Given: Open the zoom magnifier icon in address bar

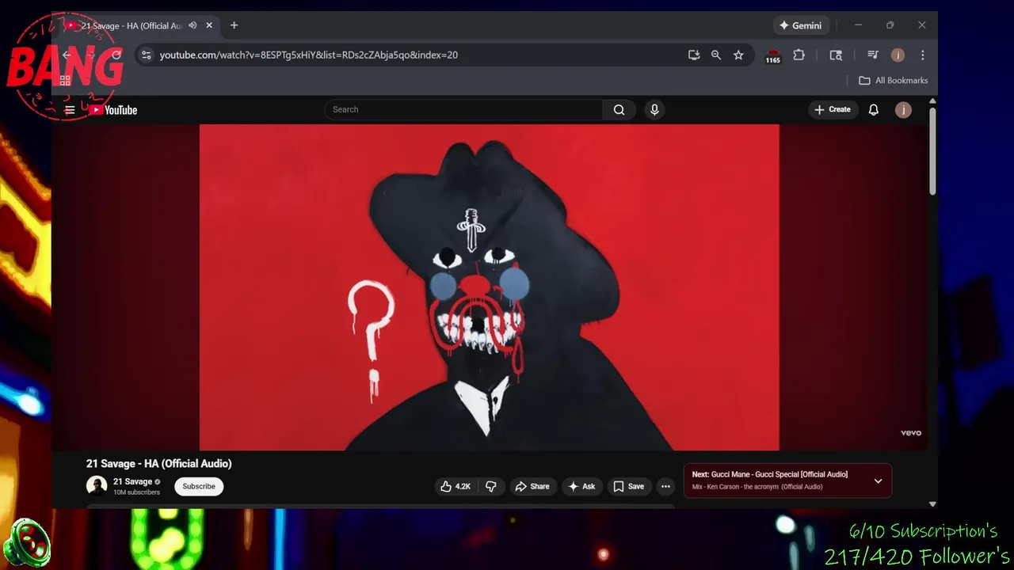Looking at the screenshot, I should pyautogui.click(x=716, y=55).
